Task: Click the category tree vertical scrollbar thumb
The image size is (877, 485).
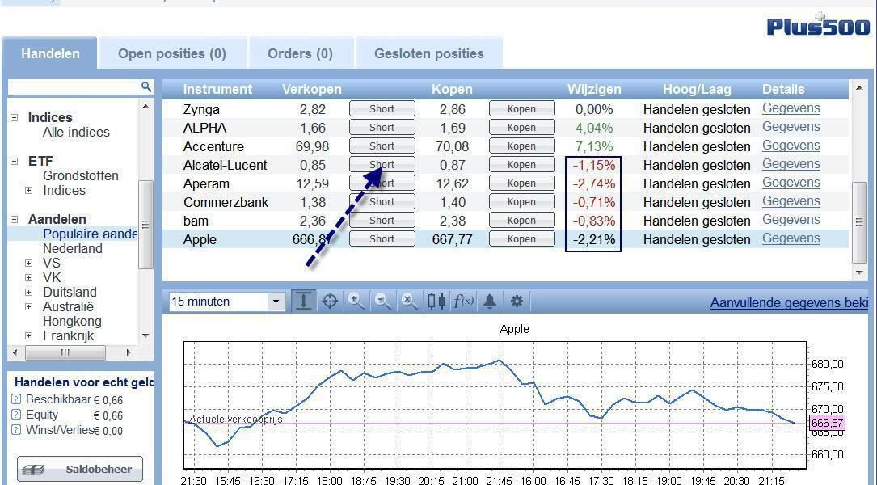Action: pyautogui.click(x=145, y=225)
